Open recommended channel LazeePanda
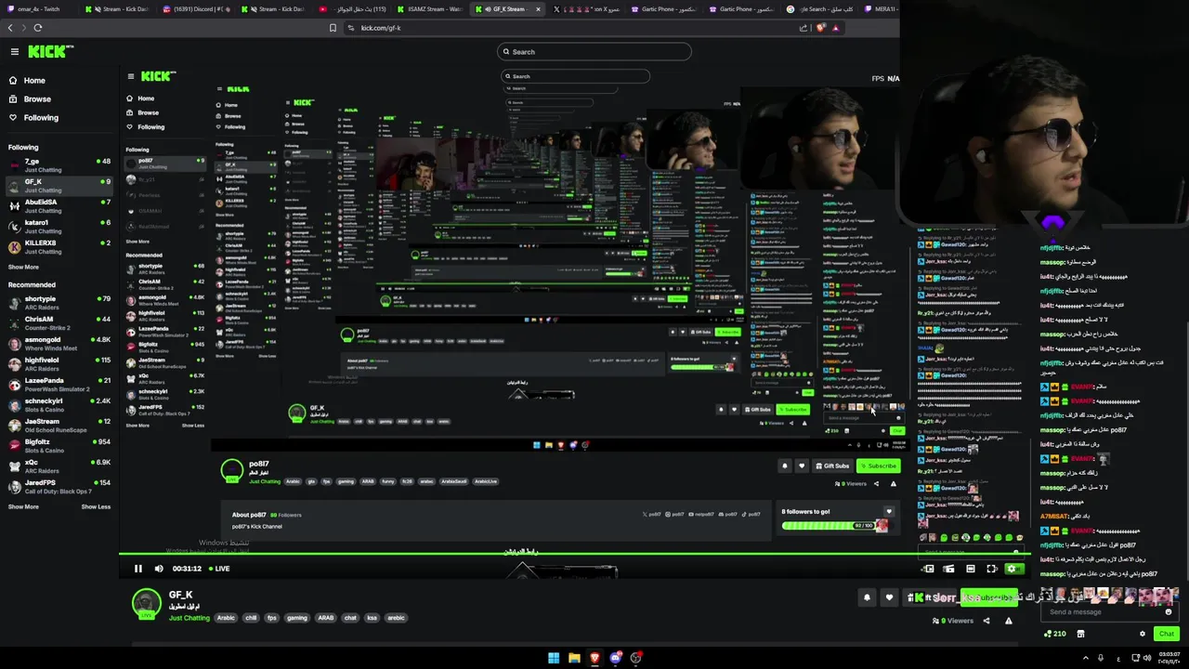1189x669 pixels. click(59, 385)
